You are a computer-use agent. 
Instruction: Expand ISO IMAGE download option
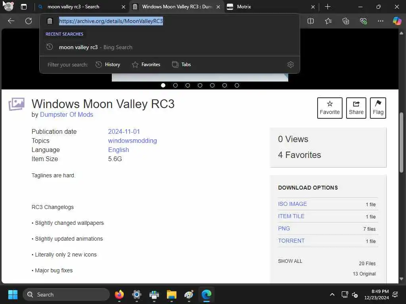tap(292, 204)
